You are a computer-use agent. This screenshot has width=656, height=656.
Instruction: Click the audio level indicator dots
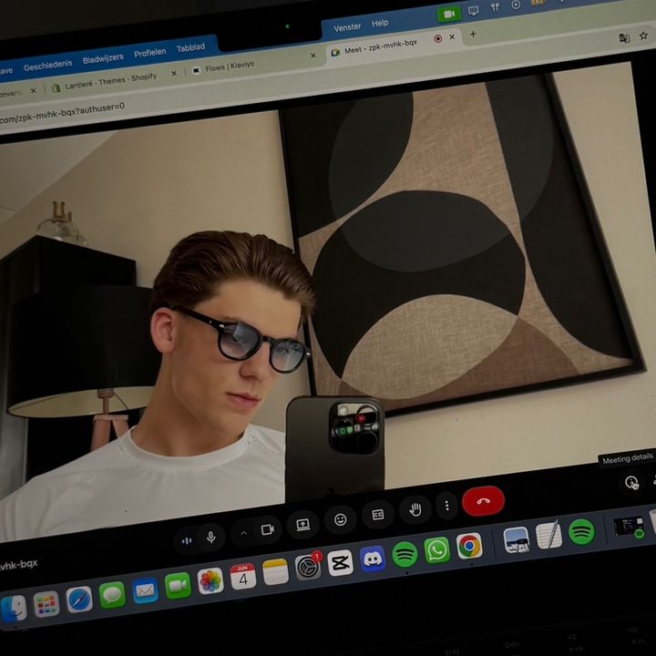[x=187, y=540]
